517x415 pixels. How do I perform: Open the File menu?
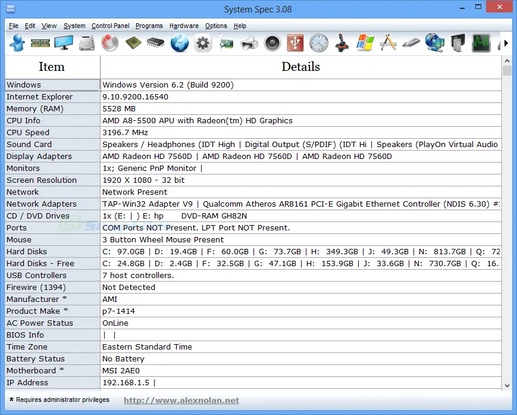click(x=14, y=26)
